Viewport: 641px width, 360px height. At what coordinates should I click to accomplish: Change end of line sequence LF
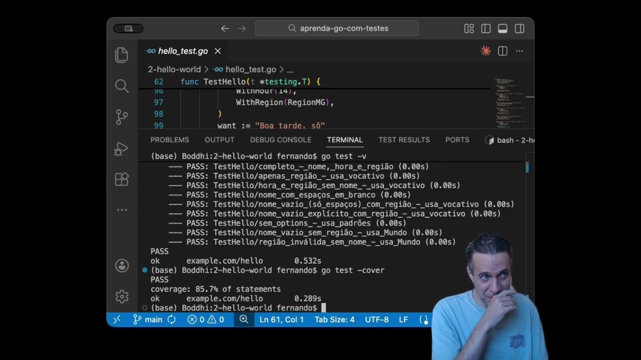[403, 319]
